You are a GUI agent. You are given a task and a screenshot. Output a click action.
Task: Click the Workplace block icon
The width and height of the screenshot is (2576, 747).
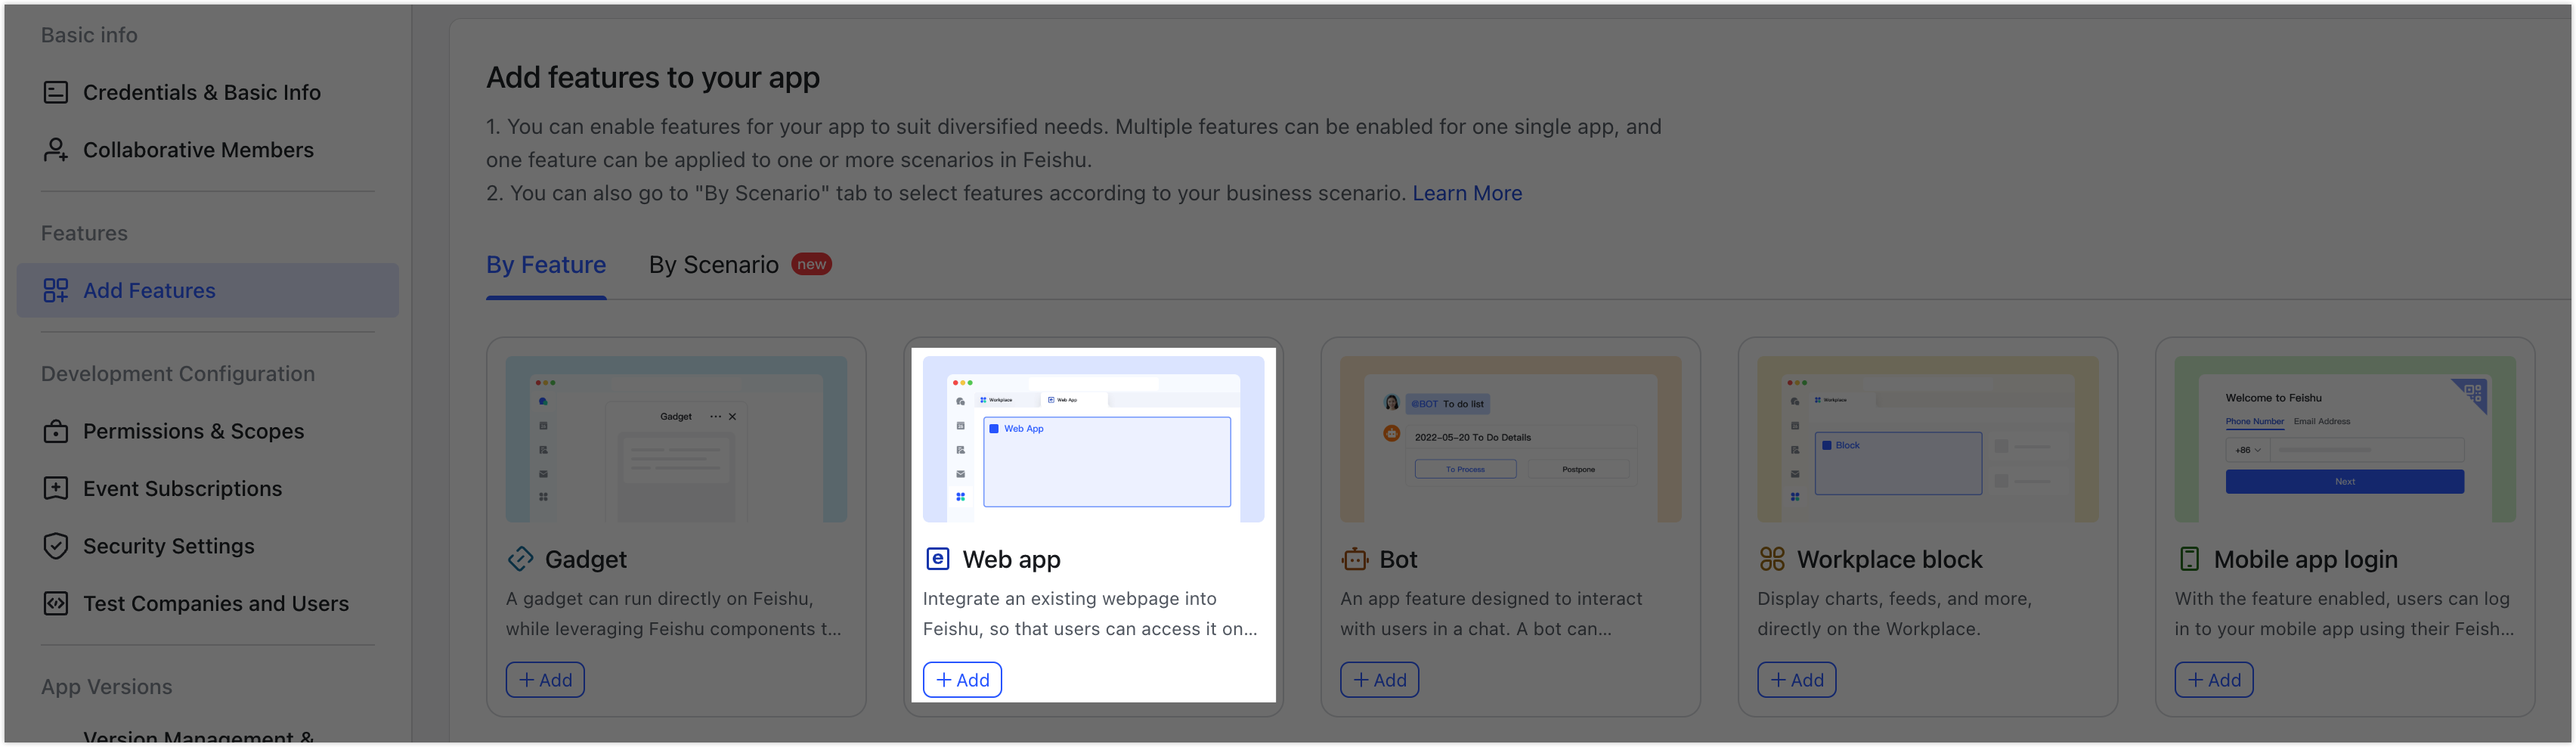[x=1772, y=559]
